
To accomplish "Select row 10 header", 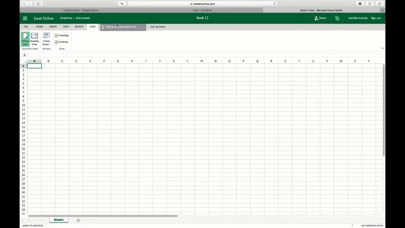I will click(x=23, y=106).
